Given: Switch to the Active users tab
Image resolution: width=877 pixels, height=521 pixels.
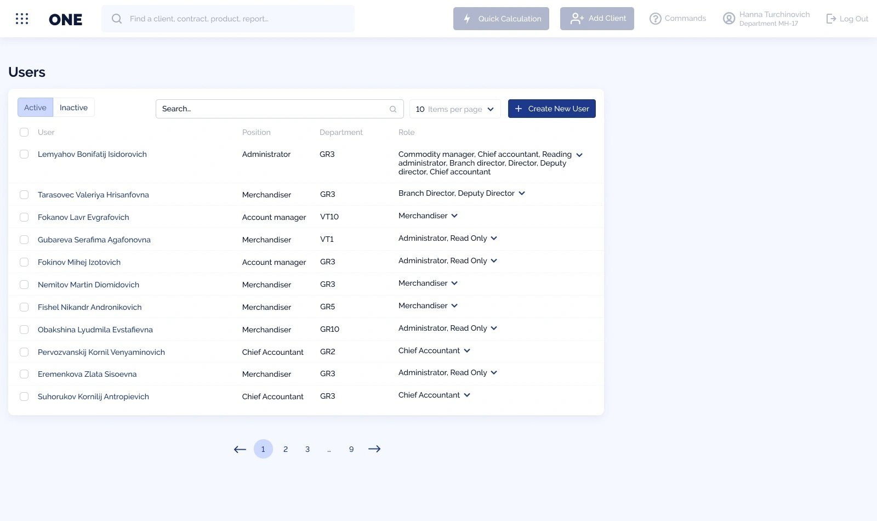Looking at the screenshot, I should [35, 107].
